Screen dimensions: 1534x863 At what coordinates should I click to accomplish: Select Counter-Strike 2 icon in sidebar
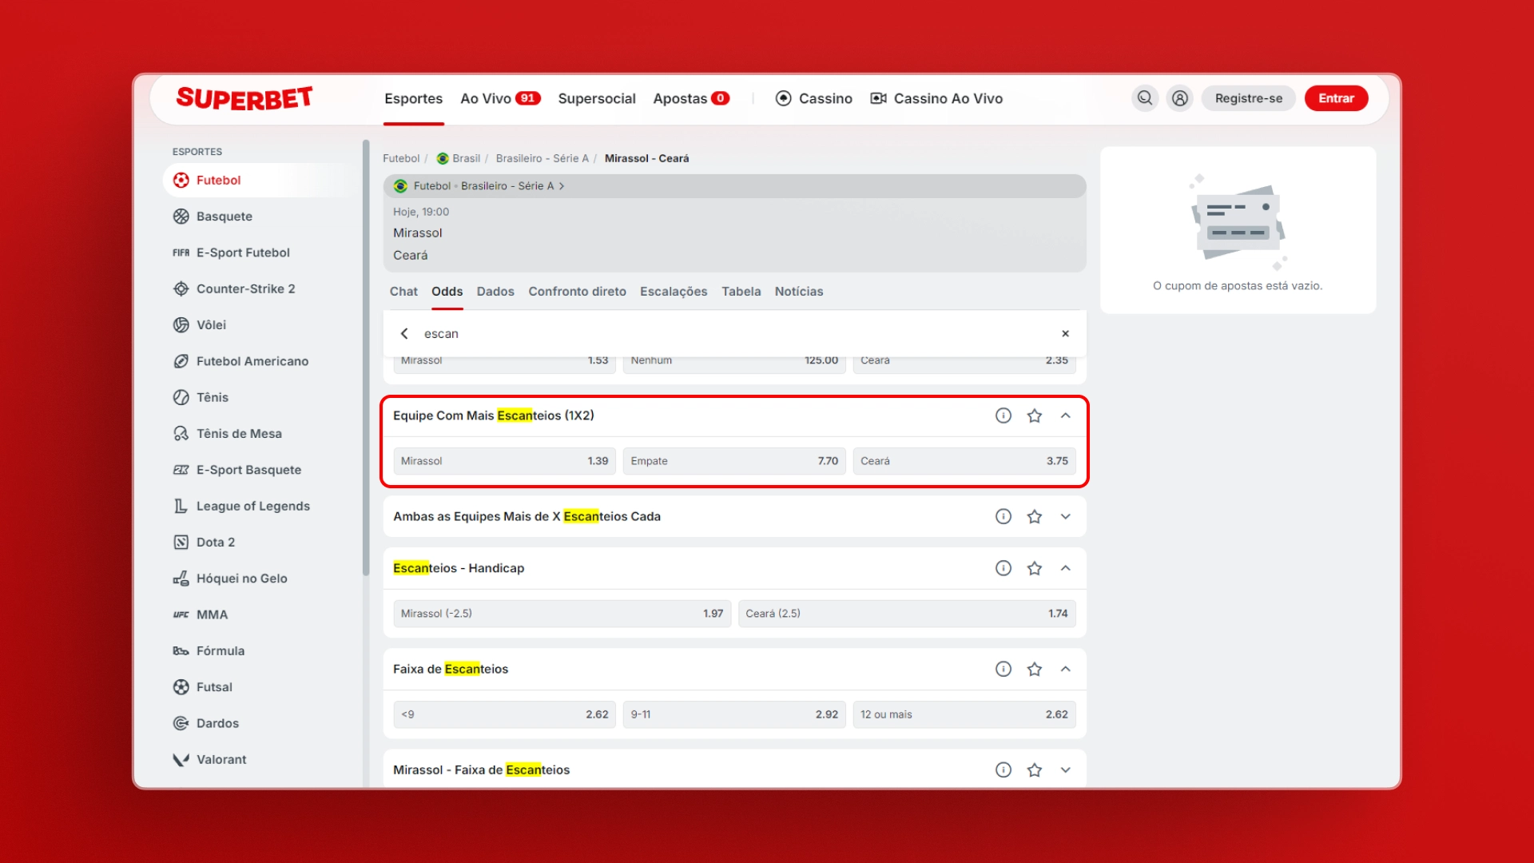pos(181,288)
